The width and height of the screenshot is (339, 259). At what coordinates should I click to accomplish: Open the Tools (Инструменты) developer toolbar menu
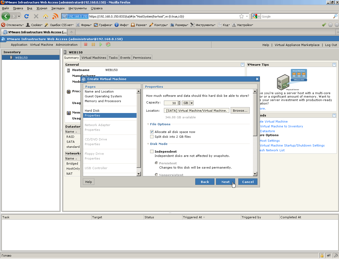pos(203,25)
